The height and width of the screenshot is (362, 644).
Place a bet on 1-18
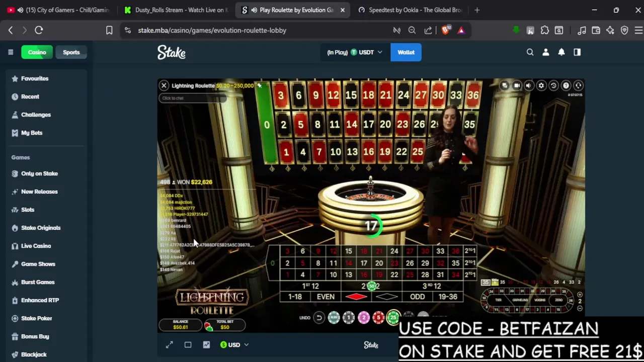[295, 297]
